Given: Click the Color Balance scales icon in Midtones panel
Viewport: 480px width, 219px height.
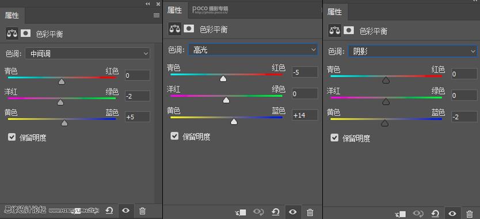Looking at the screenshot, I should tap(12, 33).
